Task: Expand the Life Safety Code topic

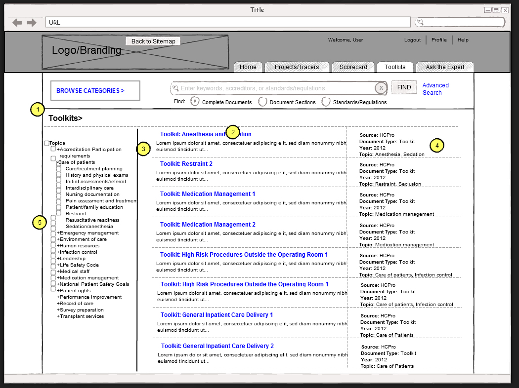Action: (x=58, y=265)
